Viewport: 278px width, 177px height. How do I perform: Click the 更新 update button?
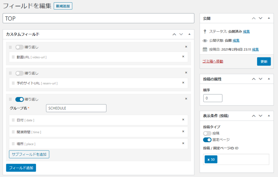point(264,61)
